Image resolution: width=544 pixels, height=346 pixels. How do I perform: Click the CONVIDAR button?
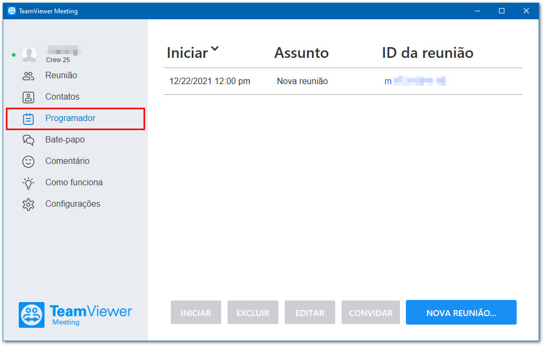click(x=371, y=313)
